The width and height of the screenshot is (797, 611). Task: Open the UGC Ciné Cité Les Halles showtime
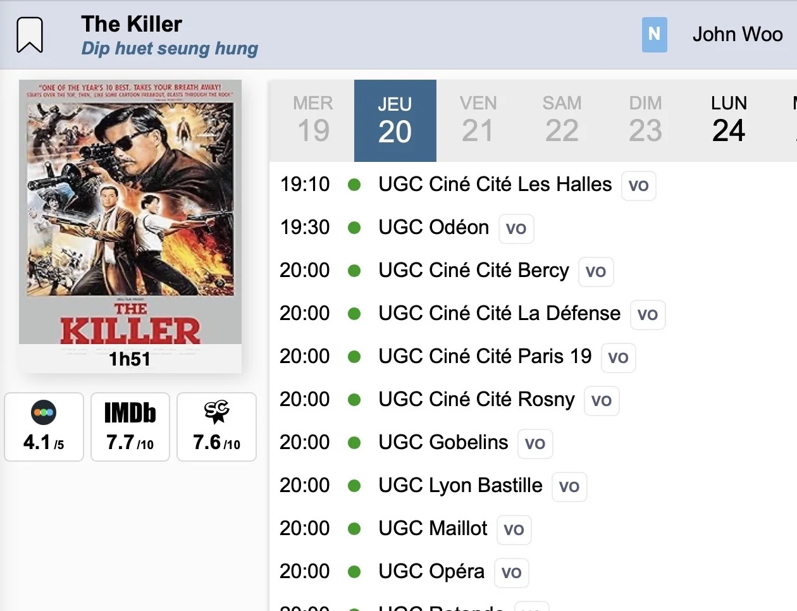tap(495, 185)
